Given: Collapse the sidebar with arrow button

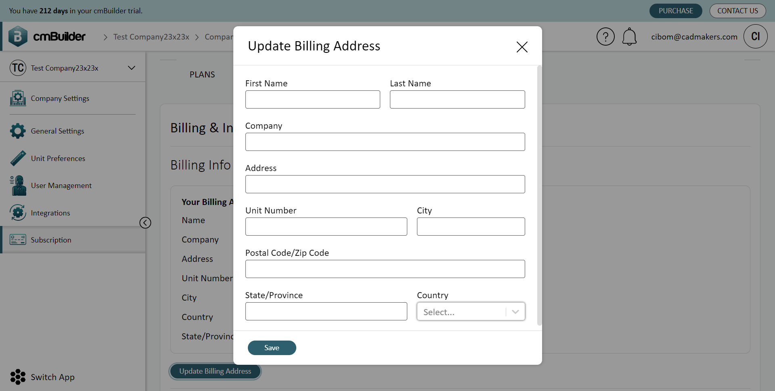Looking at the screenshot, I should pyautogui.click(x=145, y=223).
